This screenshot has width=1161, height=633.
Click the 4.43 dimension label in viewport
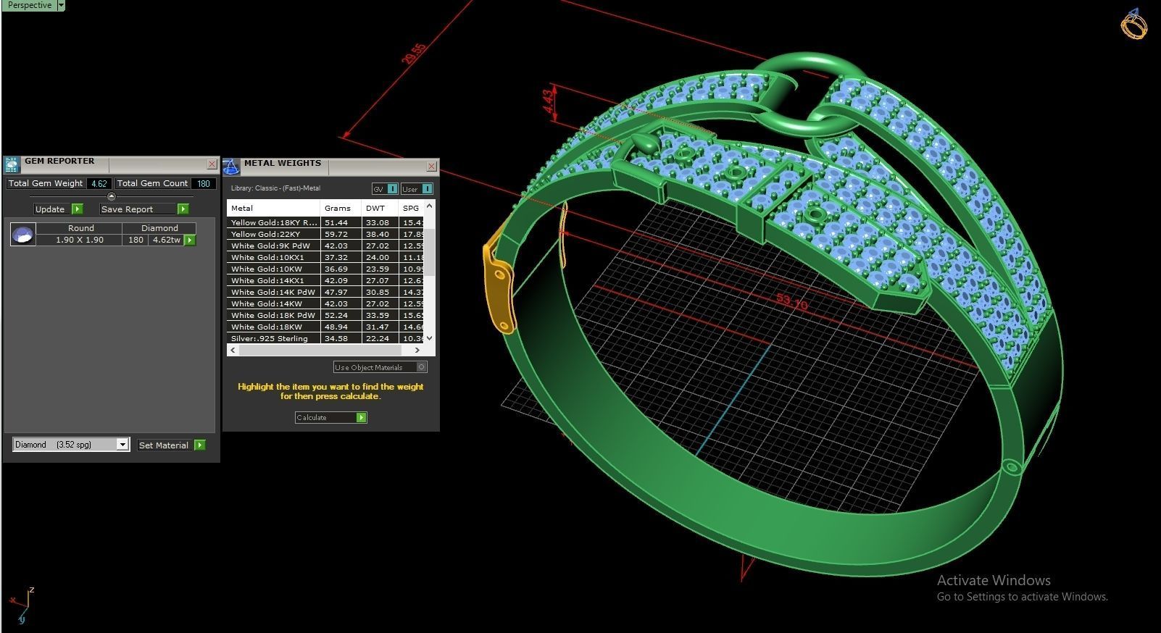(x=549, y=101)
